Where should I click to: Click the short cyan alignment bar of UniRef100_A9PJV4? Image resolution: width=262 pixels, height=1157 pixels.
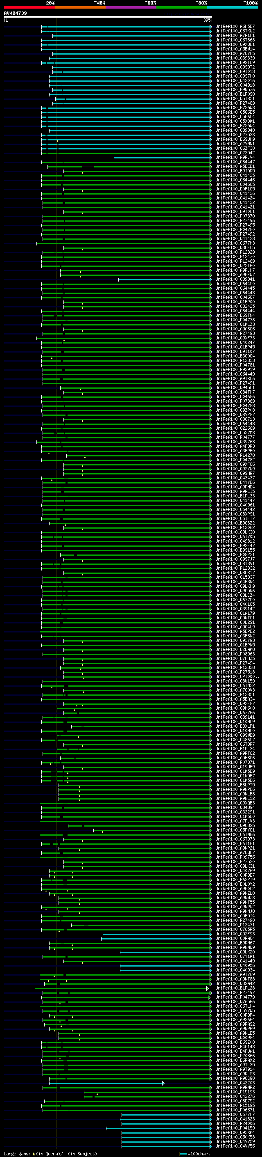(163, 158)
